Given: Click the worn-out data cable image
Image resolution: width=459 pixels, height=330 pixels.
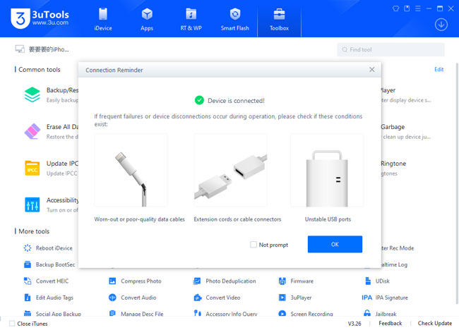Looking at the screenshot, I should tap(131, 171).
